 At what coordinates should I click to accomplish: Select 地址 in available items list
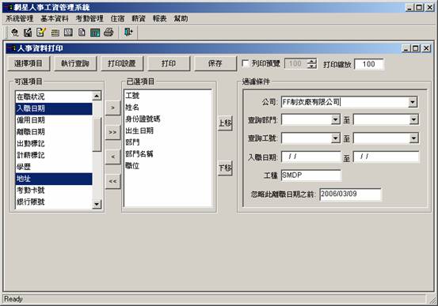pyautogui.click(x=54, y=179)
